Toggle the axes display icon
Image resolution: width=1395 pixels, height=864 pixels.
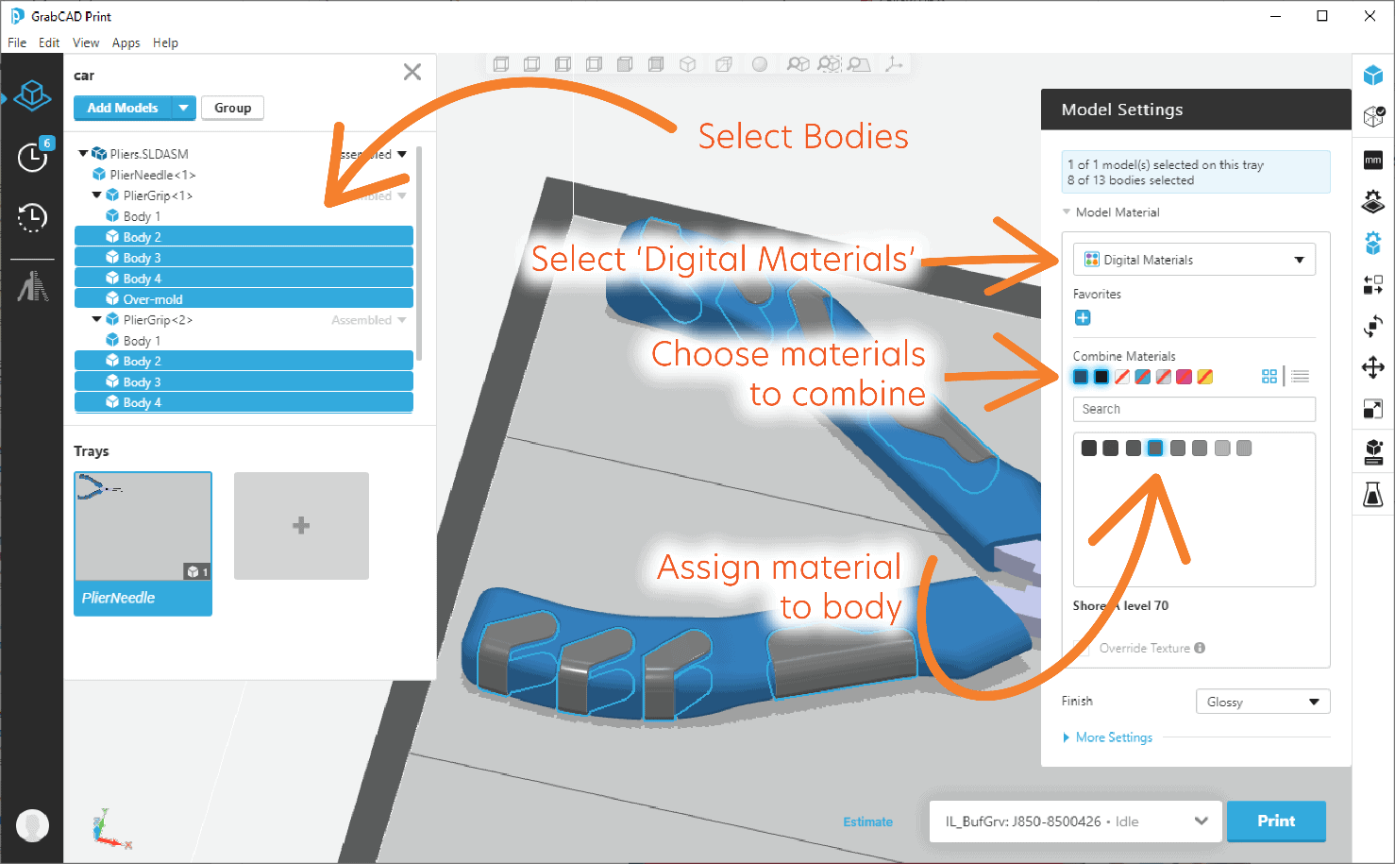893,64
